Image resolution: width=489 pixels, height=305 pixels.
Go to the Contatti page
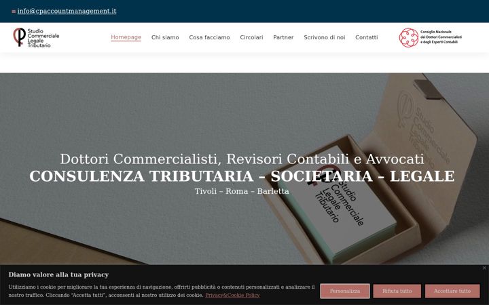point(367,37)
